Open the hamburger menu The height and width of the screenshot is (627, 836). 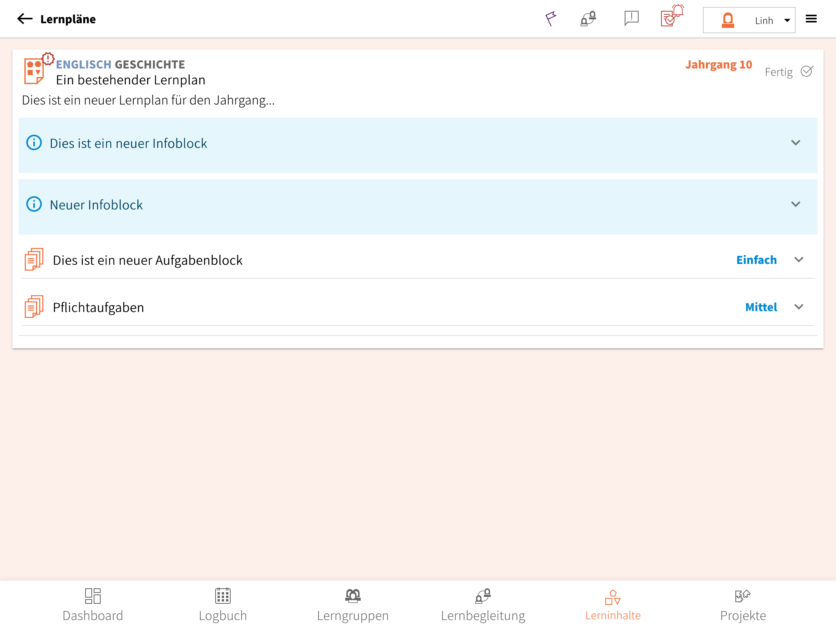[811, 19]
